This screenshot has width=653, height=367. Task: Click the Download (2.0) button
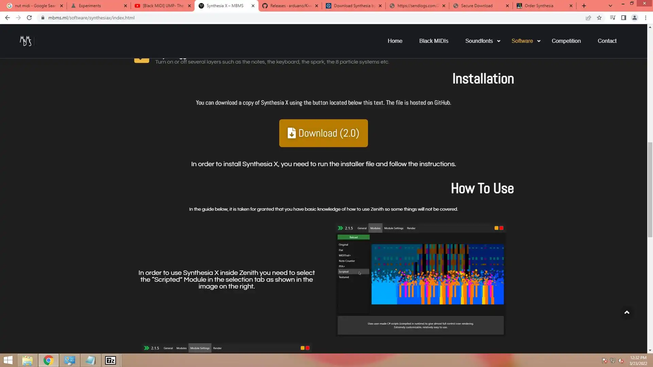(x=323, y=133)
